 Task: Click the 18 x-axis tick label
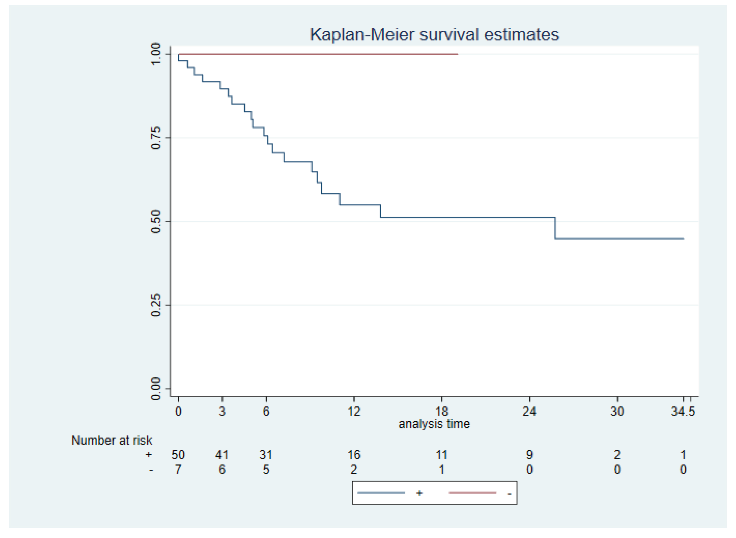(442, 411)
